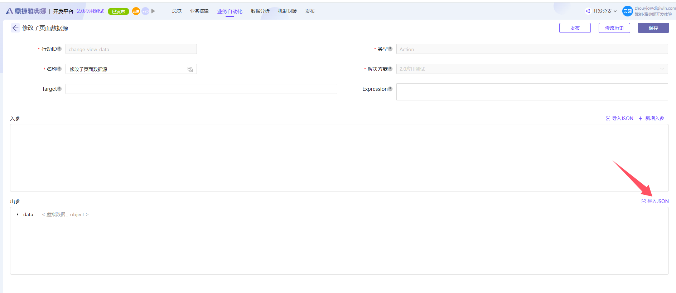Click the Athena logo icon
The image size is (676, 293).
coord(9,11)
